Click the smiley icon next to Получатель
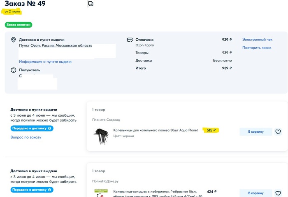Screen dimensions: 288x197 coord(13,70)
